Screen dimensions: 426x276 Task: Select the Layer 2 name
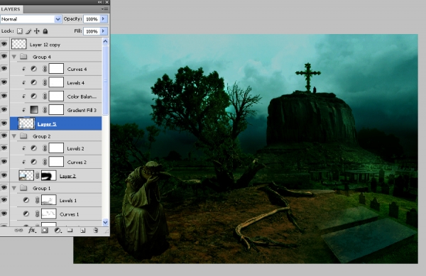(x=67, y=176)
